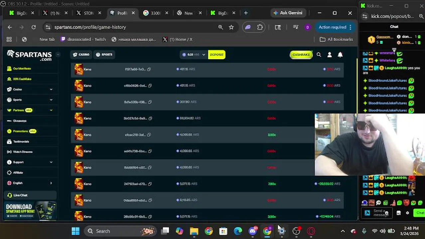Viewport: 425px width, 239px height.
Task: Open the Chrome apps grid icon
Action: tap(9, 40)
